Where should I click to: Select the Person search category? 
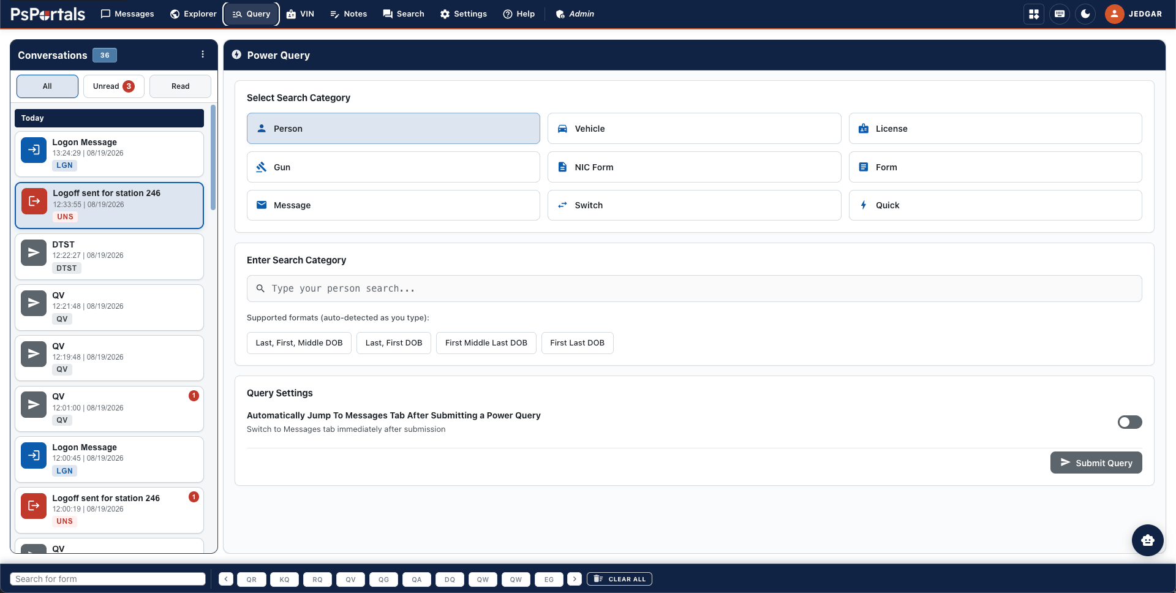click(x=393, y=129)
